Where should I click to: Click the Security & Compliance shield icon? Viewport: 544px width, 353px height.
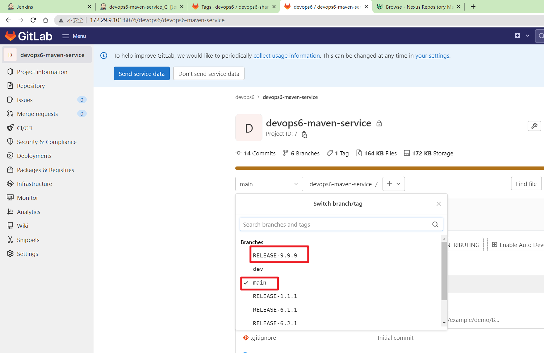[10, 142]
